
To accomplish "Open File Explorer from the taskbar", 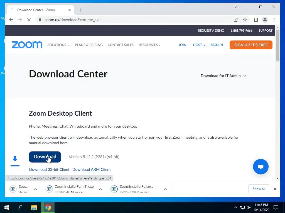I will (34, 207).
